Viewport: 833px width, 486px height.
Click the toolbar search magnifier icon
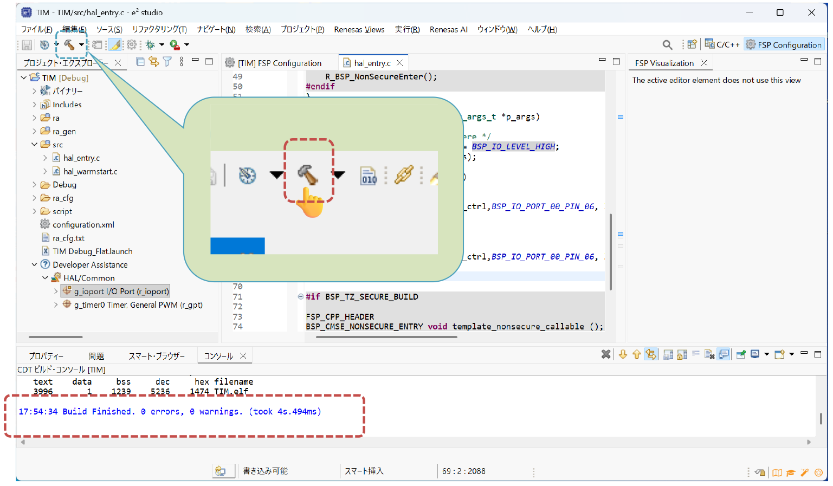coord(667,45)
